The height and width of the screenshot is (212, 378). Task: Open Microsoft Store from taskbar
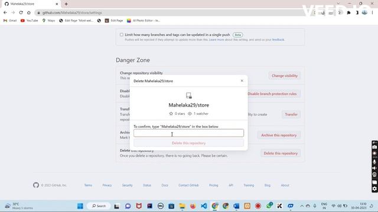[x=171, y=206]
